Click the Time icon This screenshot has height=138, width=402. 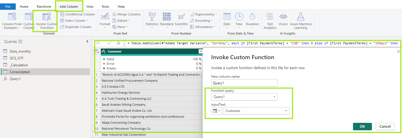click(239, 17)
